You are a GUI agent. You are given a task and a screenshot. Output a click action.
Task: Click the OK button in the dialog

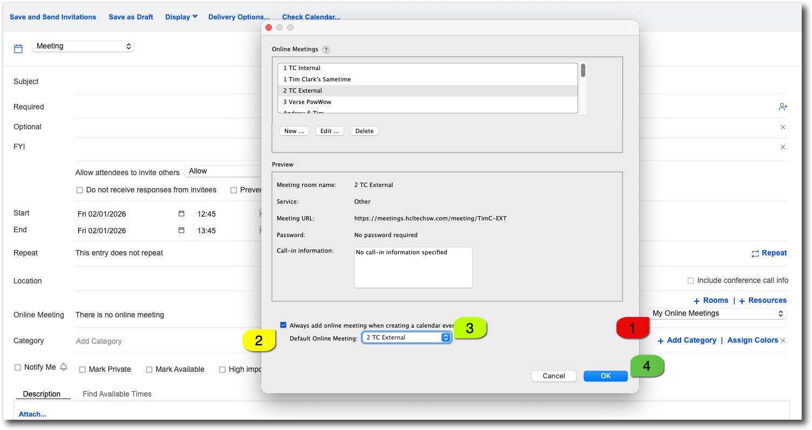(605, 376)
